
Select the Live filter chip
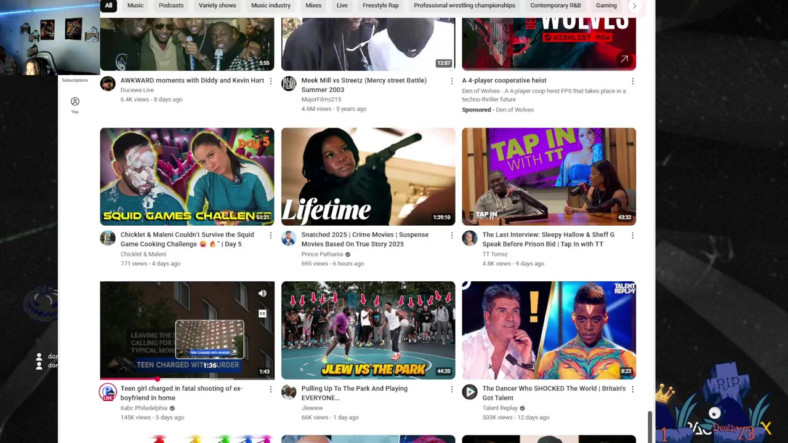pyautogui.click(x=342, y=6)
